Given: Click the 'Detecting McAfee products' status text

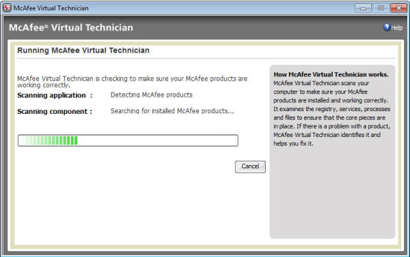Looking at the screenshot, I should tap(152, 95).
